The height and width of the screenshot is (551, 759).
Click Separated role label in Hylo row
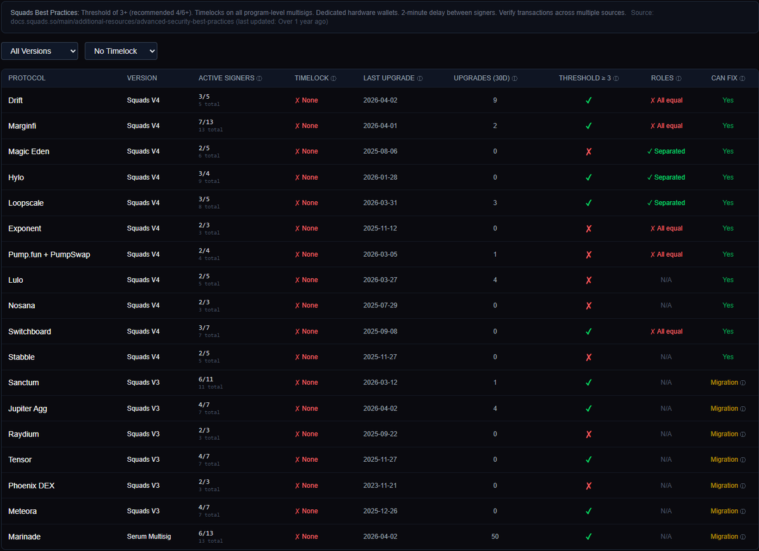click(666, 178)
